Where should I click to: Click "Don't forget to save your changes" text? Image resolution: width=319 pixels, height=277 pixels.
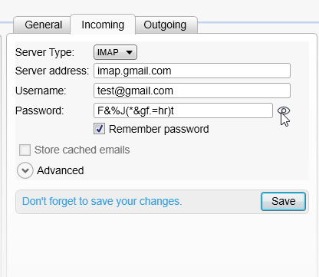pos(102,202)
